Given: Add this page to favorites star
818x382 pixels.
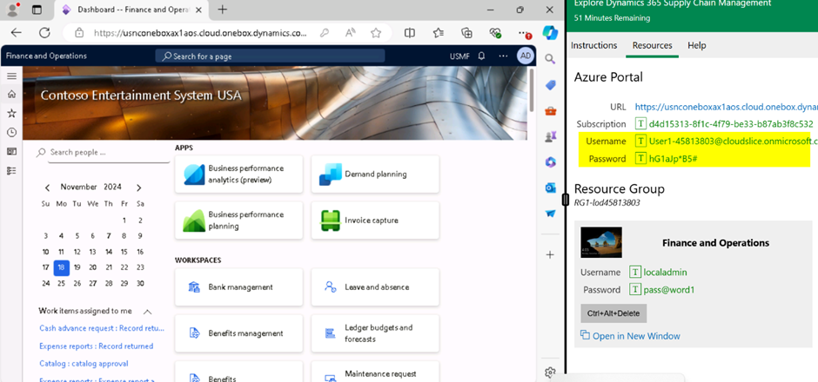Looking at the screenshot, I should pyautogui.click(x=376, y=33).
